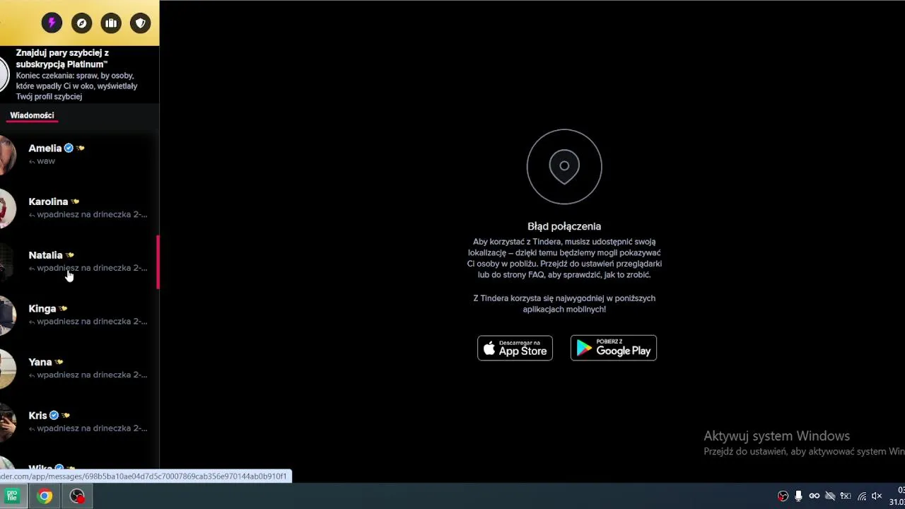This screenshot has height=509, width=905.
Task: Open the green Profile app in taskbar
Action: pos(12,496)
